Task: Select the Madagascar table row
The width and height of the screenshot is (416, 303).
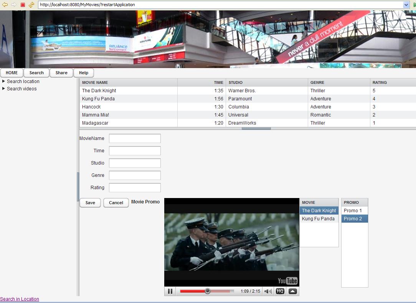Action: click(248, 123)
